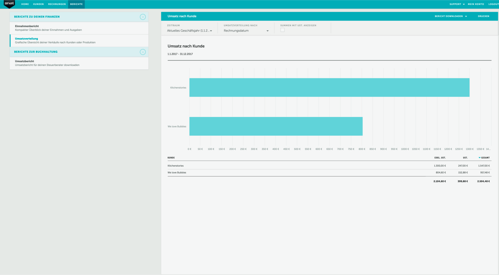499x275 pixels.
Task: Sort by the Exkl. USt. column header
Action: [x=440, y=158]
